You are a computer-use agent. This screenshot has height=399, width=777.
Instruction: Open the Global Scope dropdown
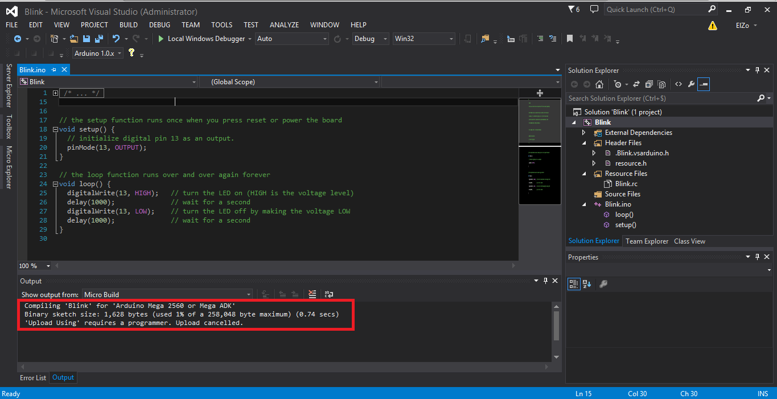tap(289, 82)
